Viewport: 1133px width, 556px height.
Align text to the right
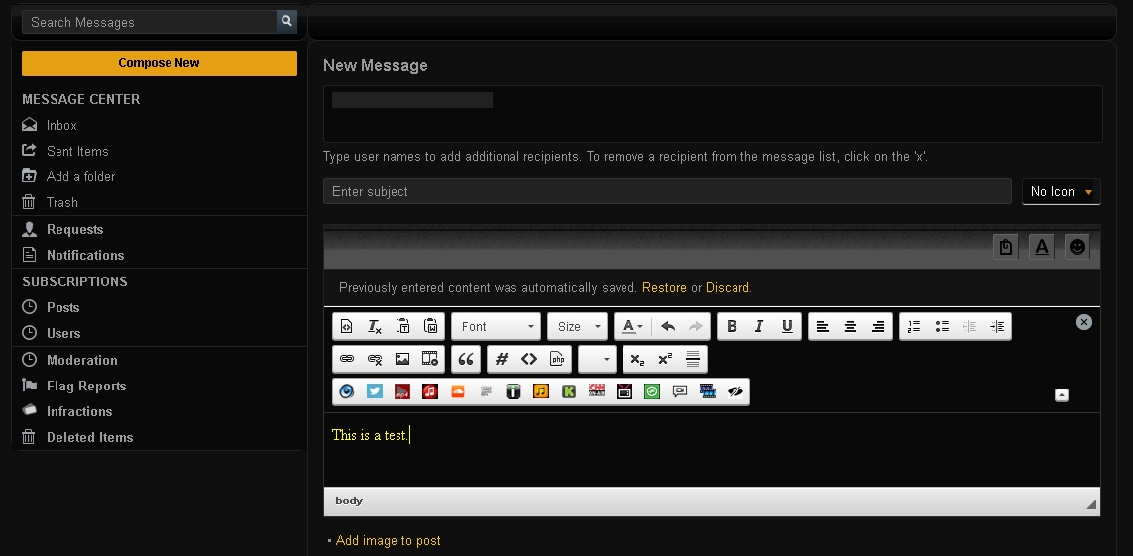[x=878, y=326]
